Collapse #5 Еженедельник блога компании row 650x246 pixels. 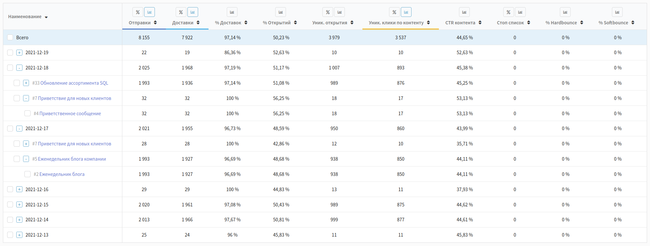[26, 159]
